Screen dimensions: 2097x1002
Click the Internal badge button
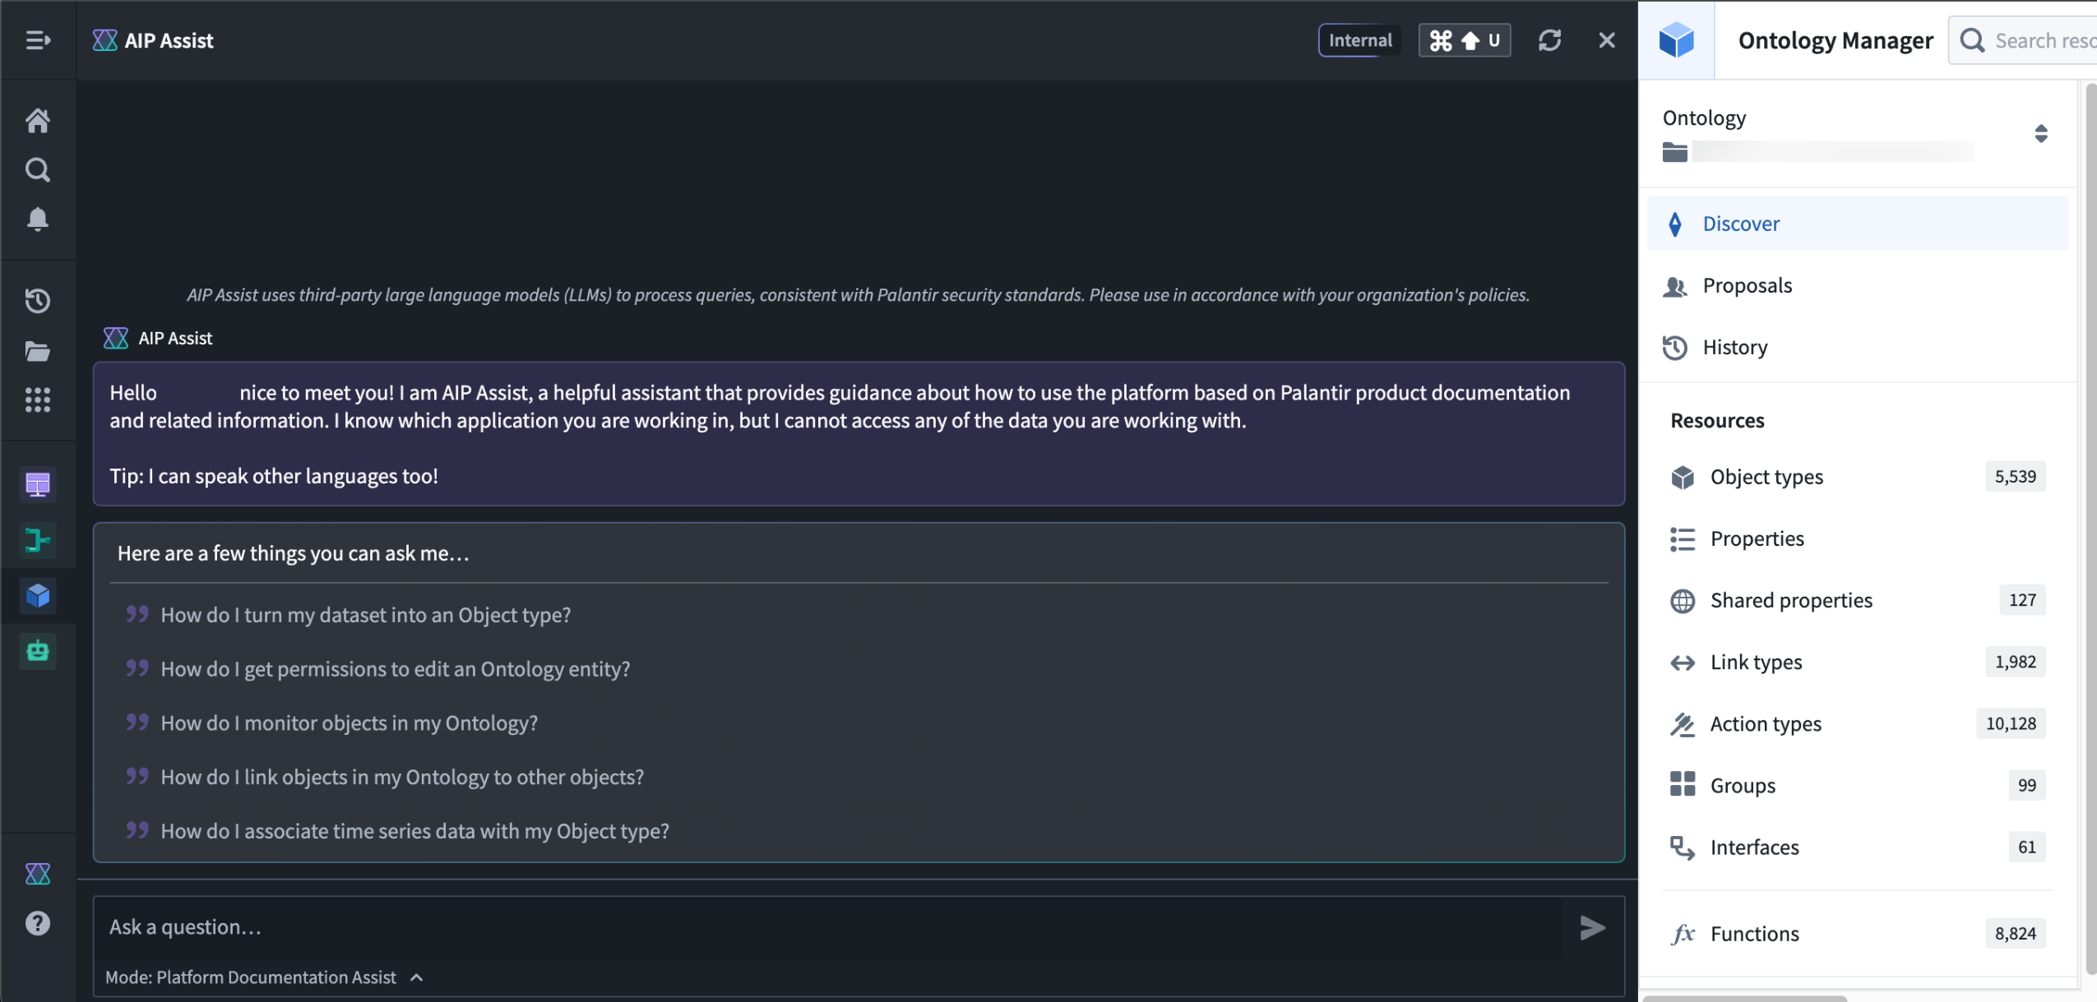(1360, 40)
